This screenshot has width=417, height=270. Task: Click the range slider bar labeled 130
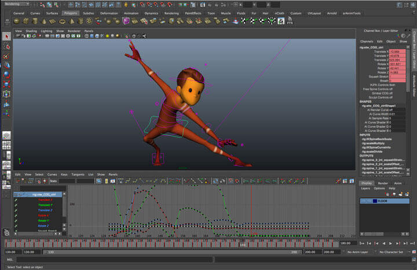173,252
